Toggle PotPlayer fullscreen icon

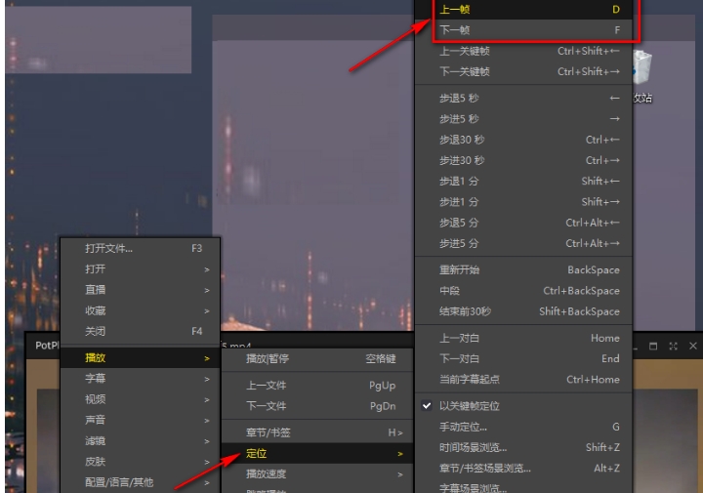tap(673, 346)
